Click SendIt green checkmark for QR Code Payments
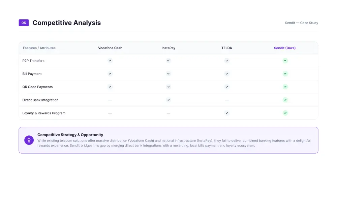 point(285,87)
